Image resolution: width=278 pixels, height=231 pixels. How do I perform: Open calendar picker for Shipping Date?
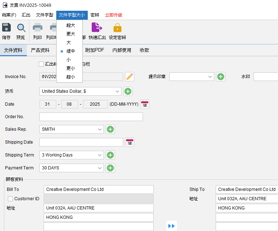(x=130, y=142)
